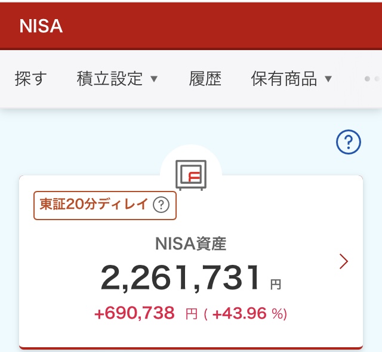Click the 円 symbol next to 2,261,731
The width and height of the screenshot is (382, 352).
[276, 285]
